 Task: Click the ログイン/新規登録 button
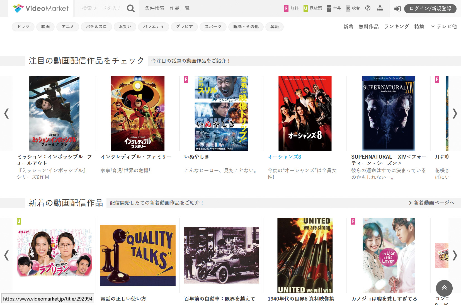430,9
